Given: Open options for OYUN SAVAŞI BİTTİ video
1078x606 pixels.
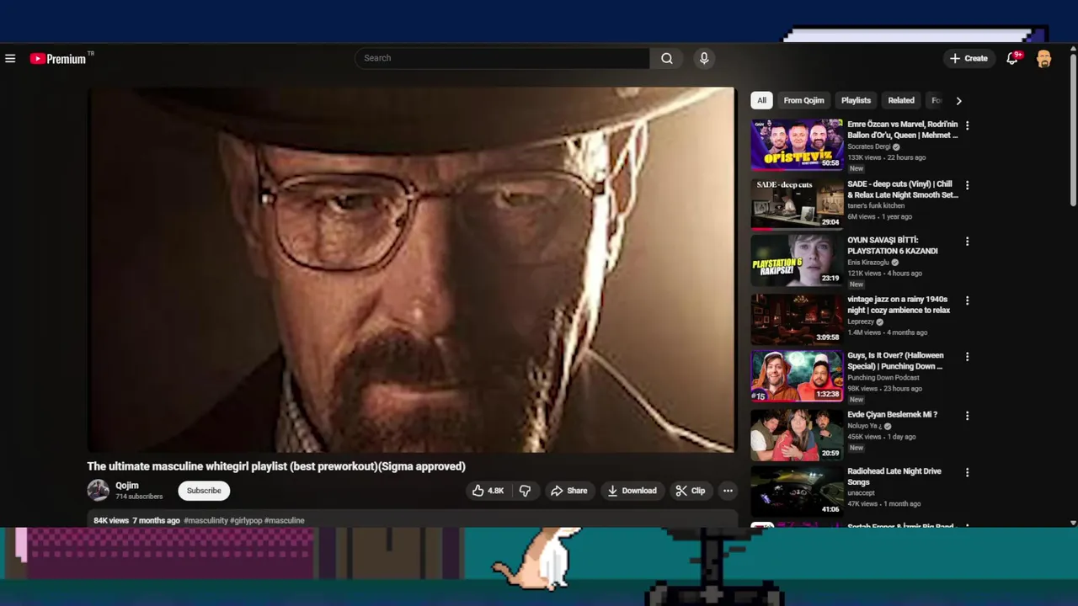Looking at the screenshot, I should [x=967, y=242].
